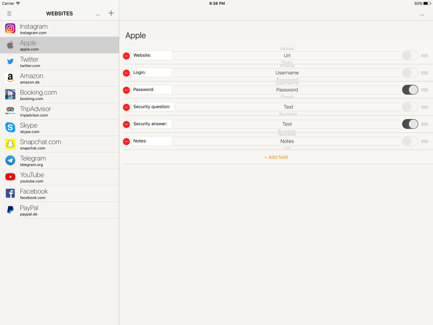Image resolution: width=433 pixels, height=325 pixels.
Task: Edit the 'Notes:' field label box
Action: tap(152, 141)
